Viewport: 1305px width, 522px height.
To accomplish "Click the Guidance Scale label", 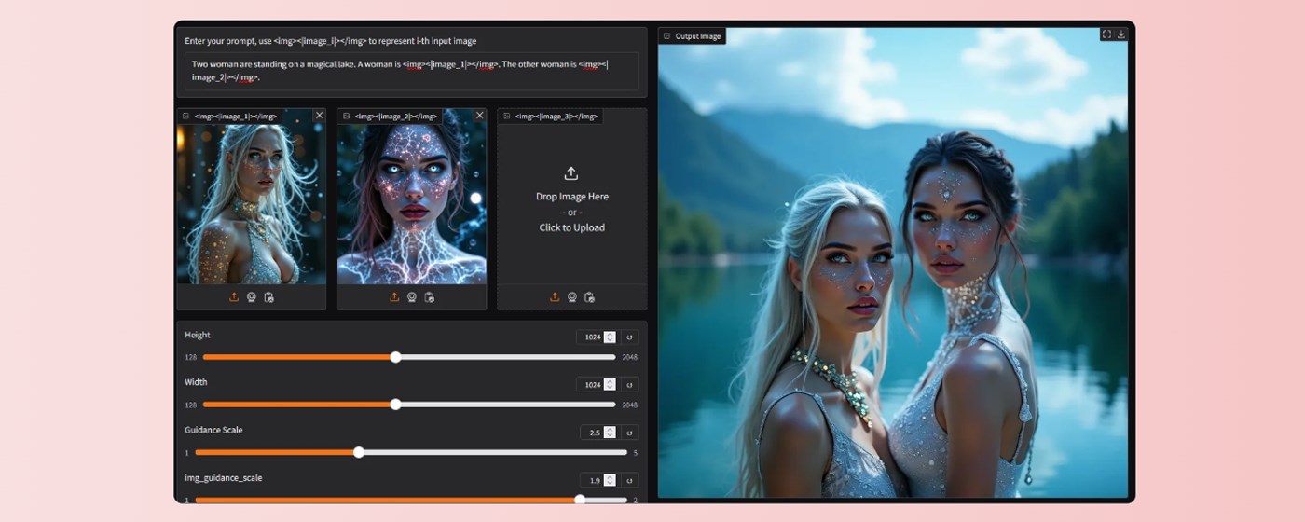I will [213, 430].
